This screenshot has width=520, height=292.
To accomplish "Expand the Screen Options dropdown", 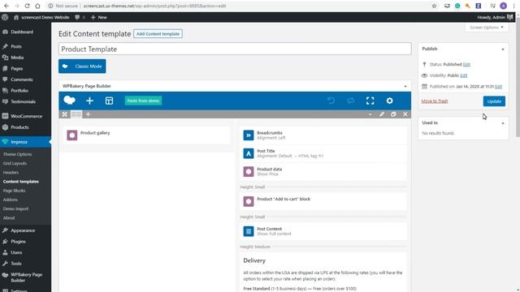I will click(x=487, y=28).
